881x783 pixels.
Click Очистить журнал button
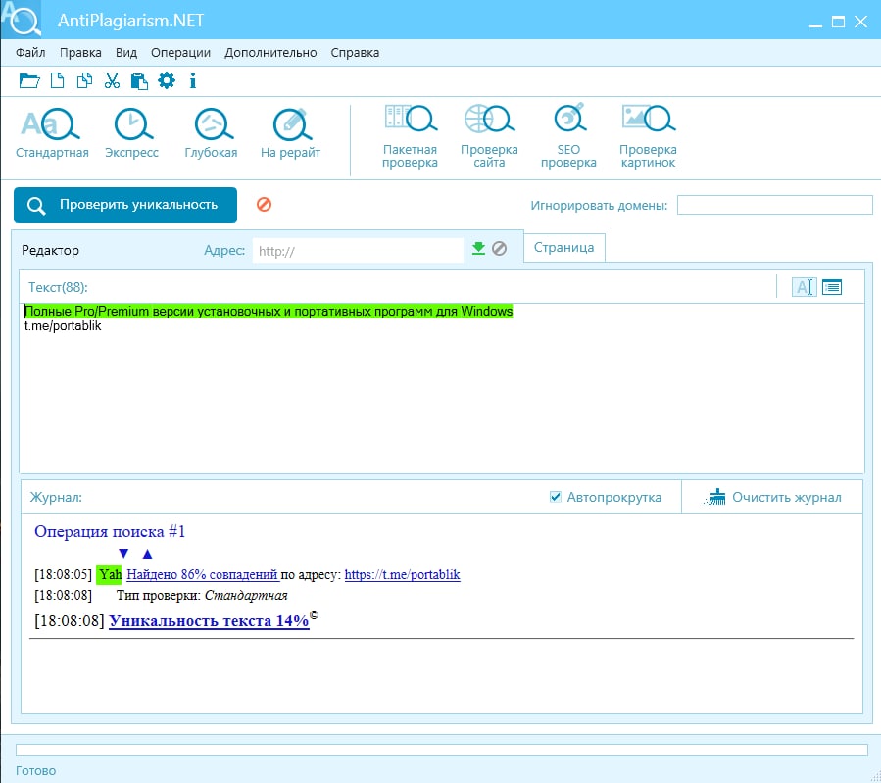[x=772, y=497]
